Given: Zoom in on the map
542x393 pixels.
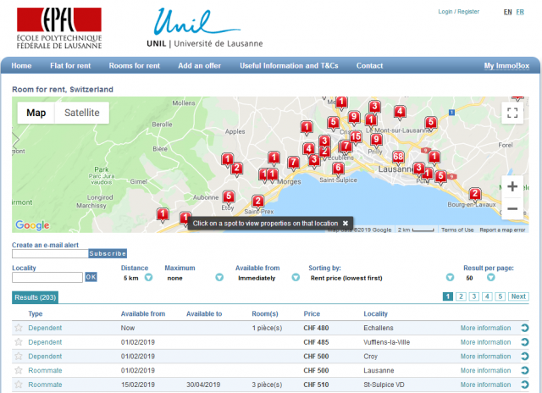Looking at the screenshot, I should tap(512, 187).
